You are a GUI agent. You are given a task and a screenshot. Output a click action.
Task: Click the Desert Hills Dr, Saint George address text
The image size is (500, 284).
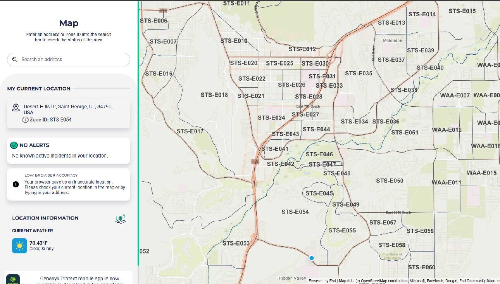coord(68,109)
